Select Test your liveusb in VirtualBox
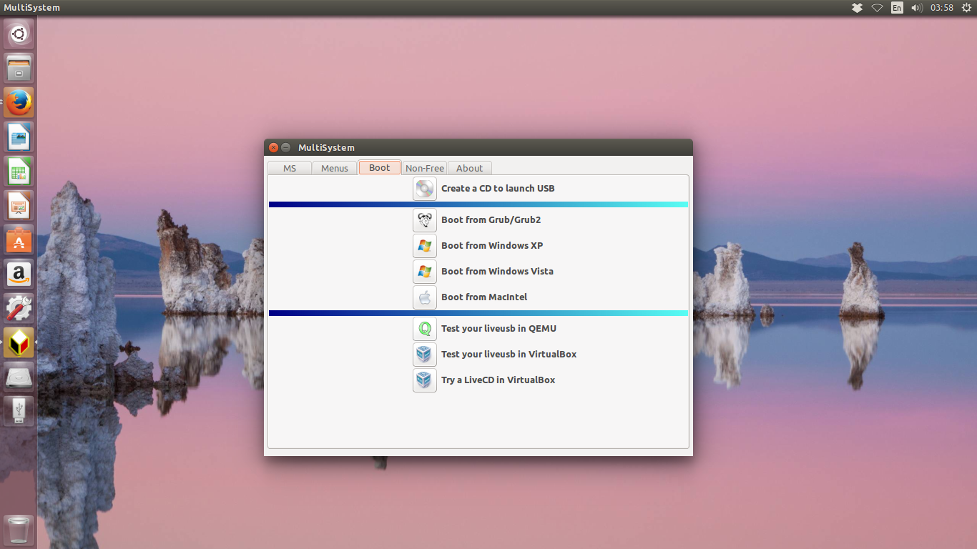This screenshot has width=977, height=549. tap(509, 355)
